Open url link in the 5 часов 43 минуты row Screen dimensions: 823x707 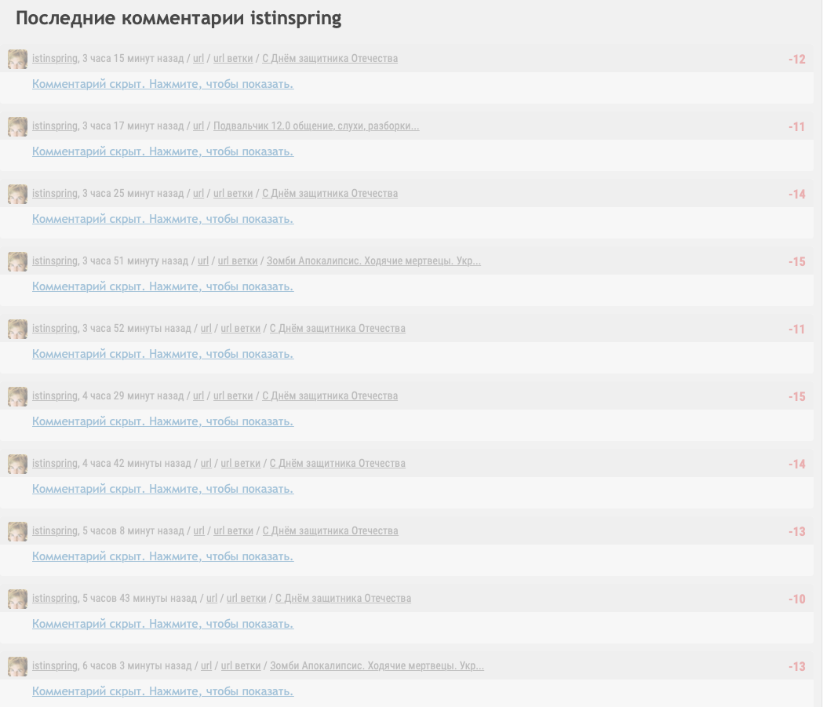[212, 599]
